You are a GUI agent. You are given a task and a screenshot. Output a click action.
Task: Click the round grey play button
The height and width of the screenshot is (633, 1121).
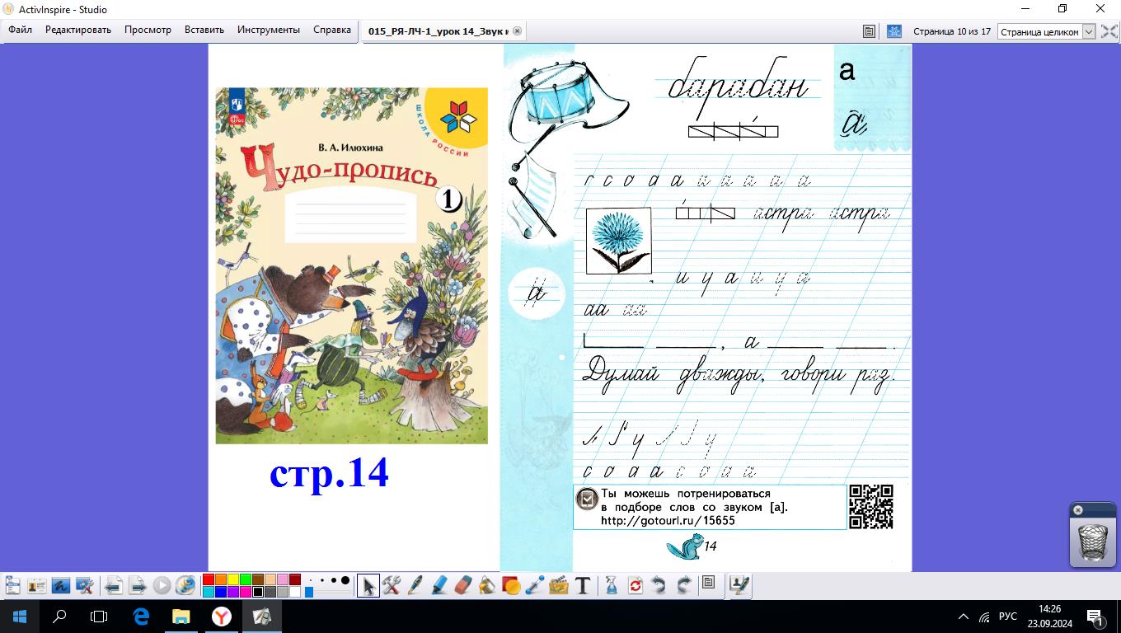[x=162, y=585]
